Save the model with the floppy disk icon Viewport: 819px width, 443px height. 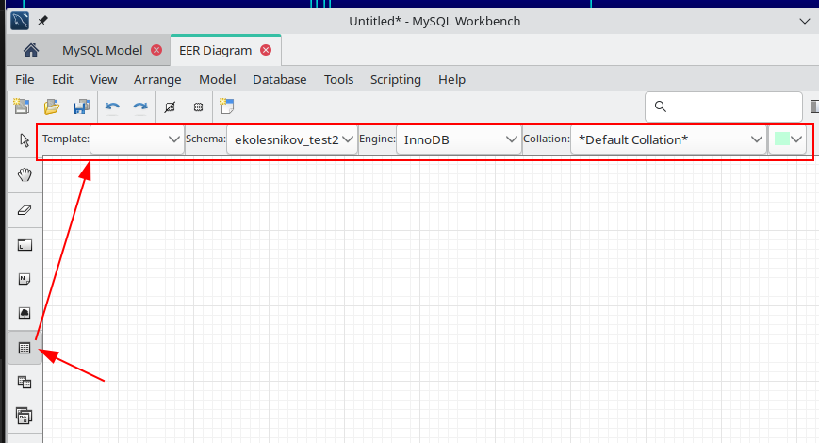[81, 107]
